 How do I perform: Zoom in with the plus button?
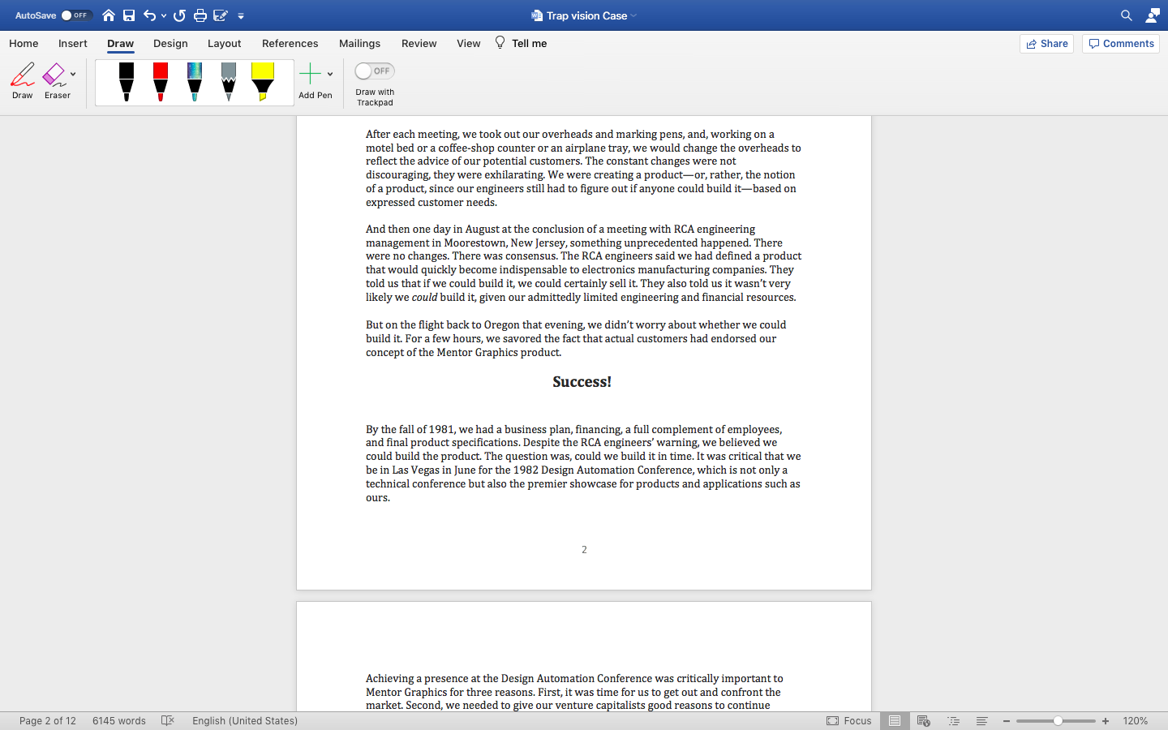pos(1106,721)
